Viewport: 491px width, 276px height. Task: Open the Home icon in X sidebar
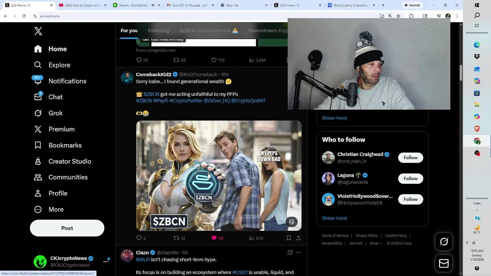(38, 49)
